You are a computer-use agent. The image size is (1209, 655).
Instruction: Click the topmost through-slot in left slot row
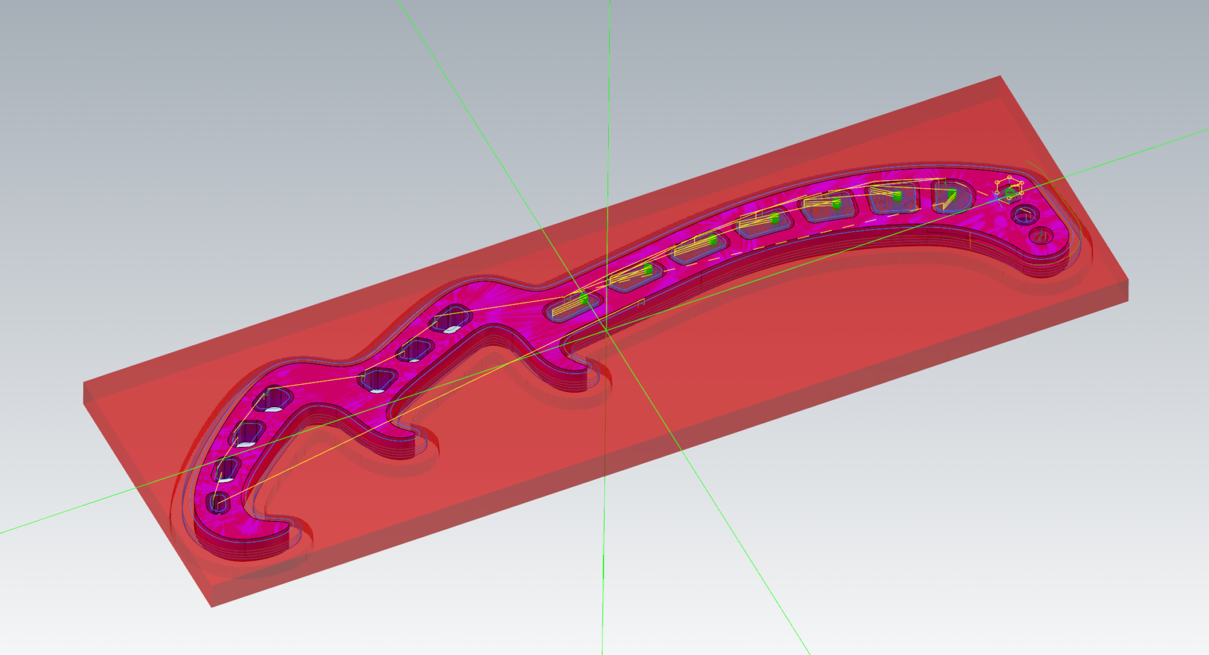pos(450,319)
